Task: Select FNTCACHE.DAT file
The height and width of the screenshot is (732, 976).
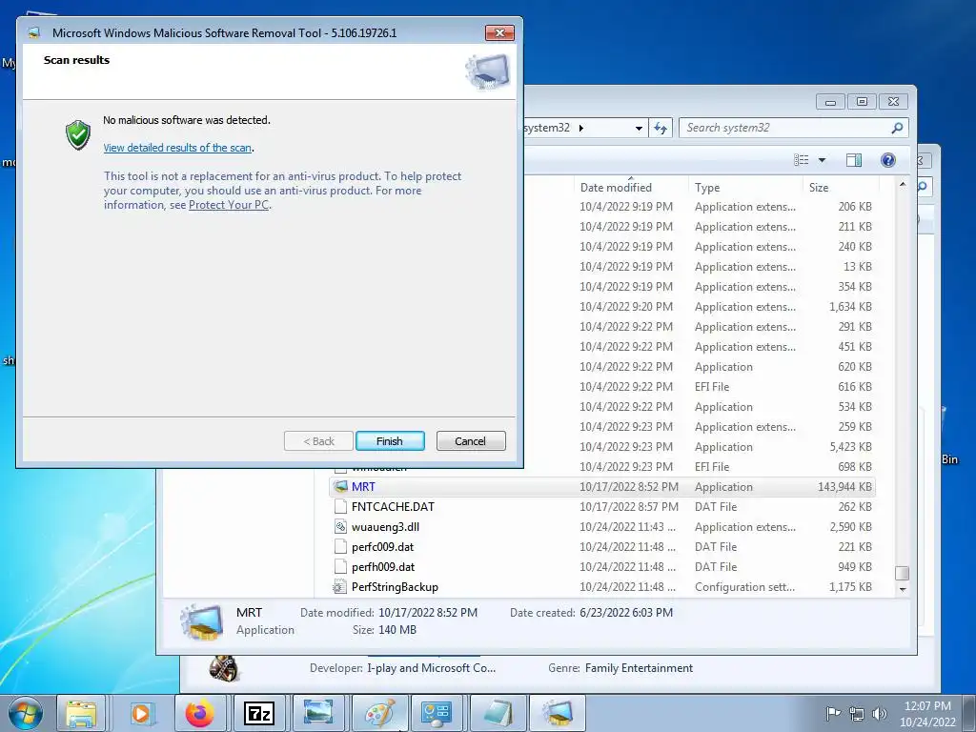Action: [x=602, y=507]
